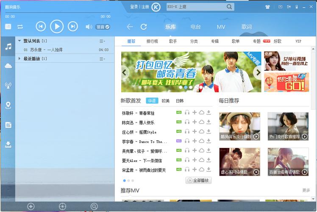Show next banner with right chevron
This screenshot has height=212, width=317.
click(x=258, y=72)
